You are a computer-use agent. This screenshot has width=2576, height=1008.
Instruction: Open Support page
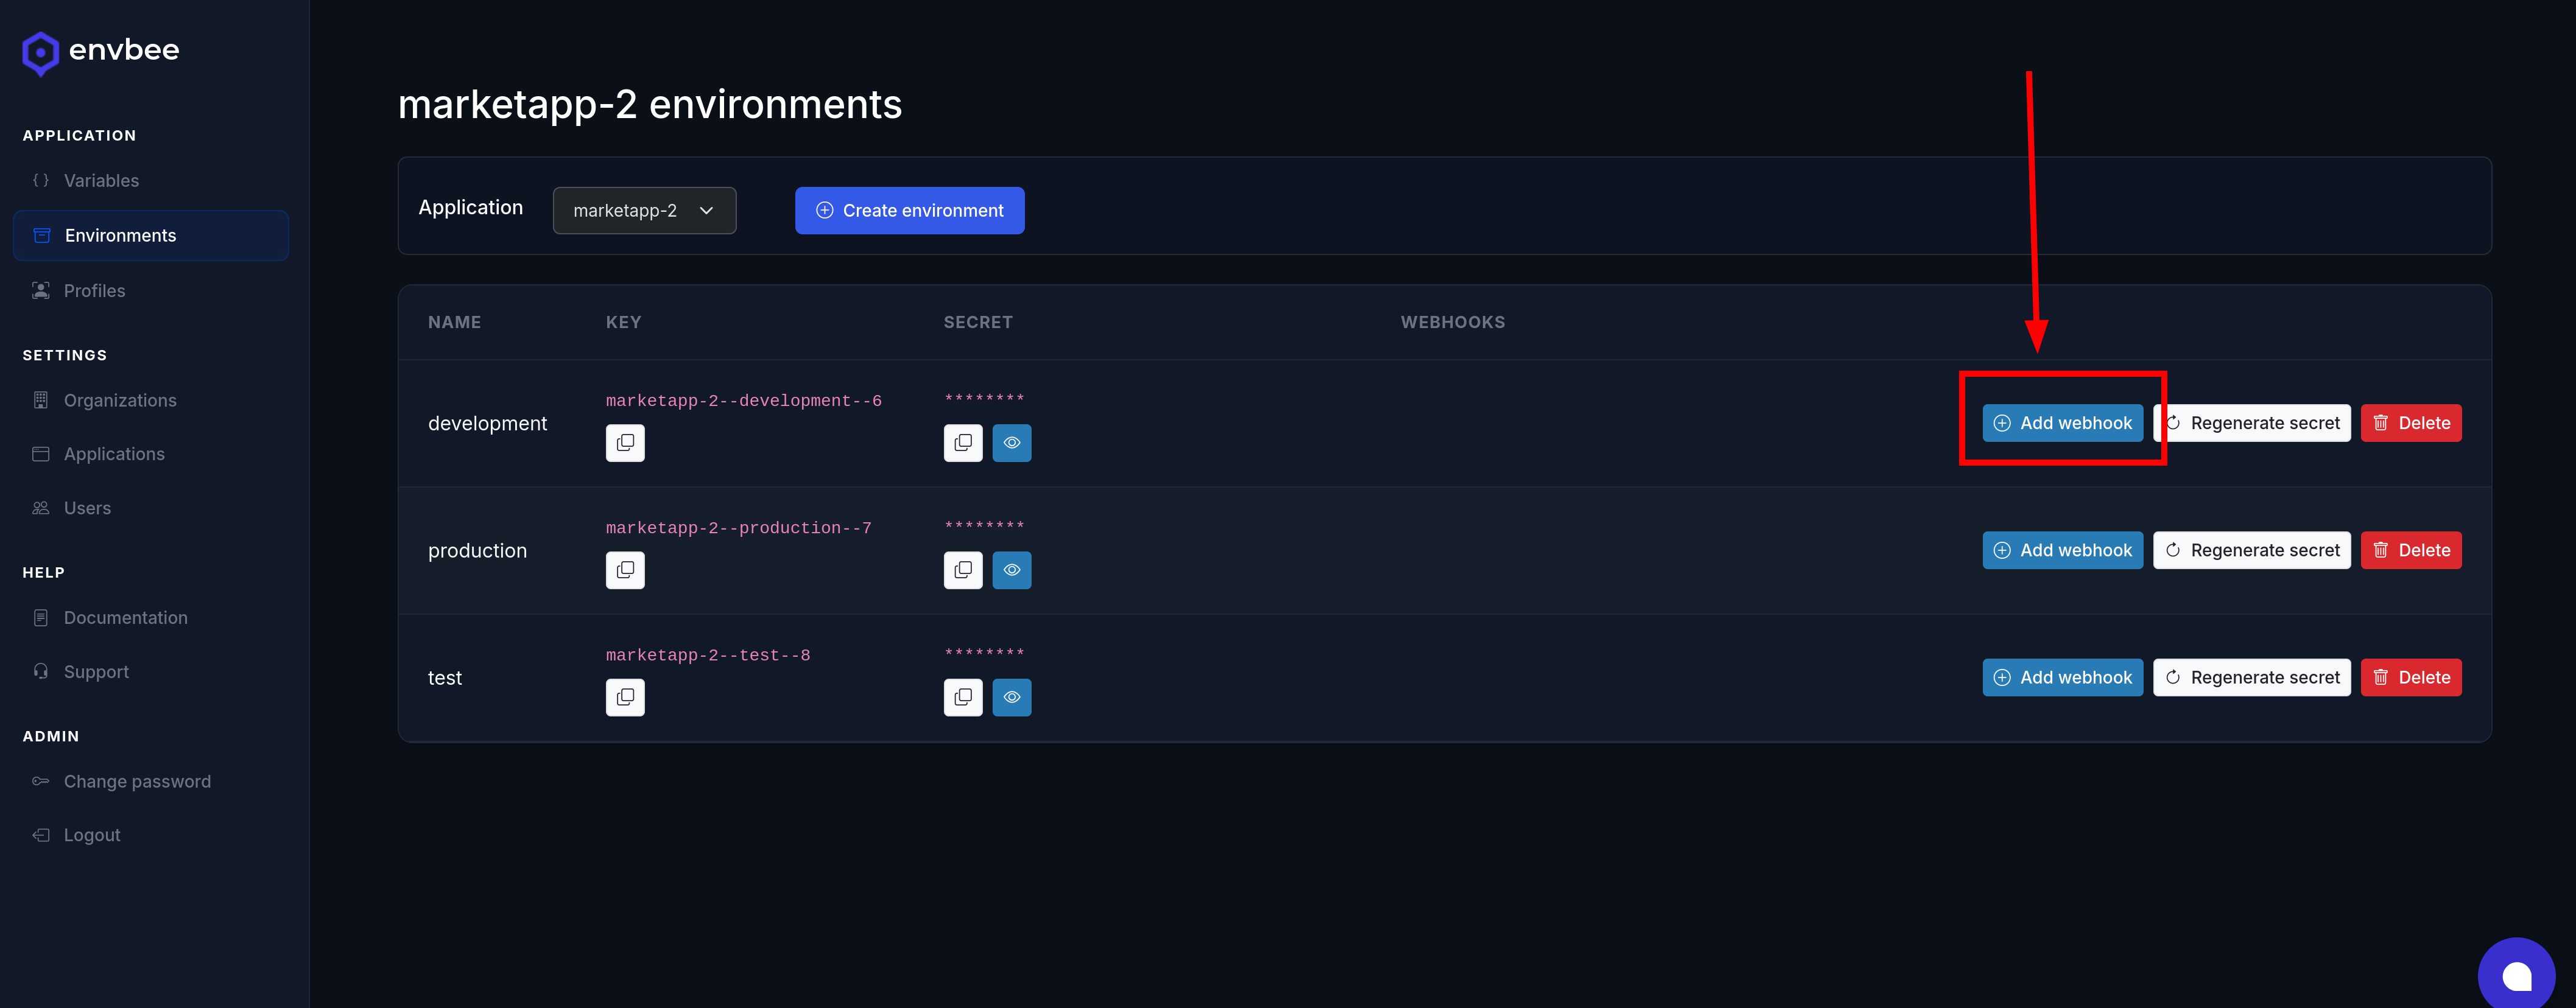click(151, 672)
